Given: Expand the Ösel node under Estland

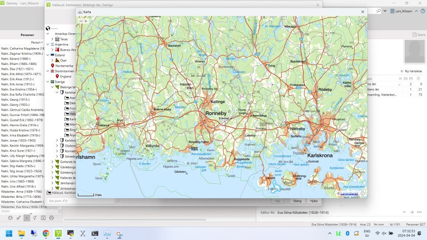Looking at the screenshot, I should (52, 60).
